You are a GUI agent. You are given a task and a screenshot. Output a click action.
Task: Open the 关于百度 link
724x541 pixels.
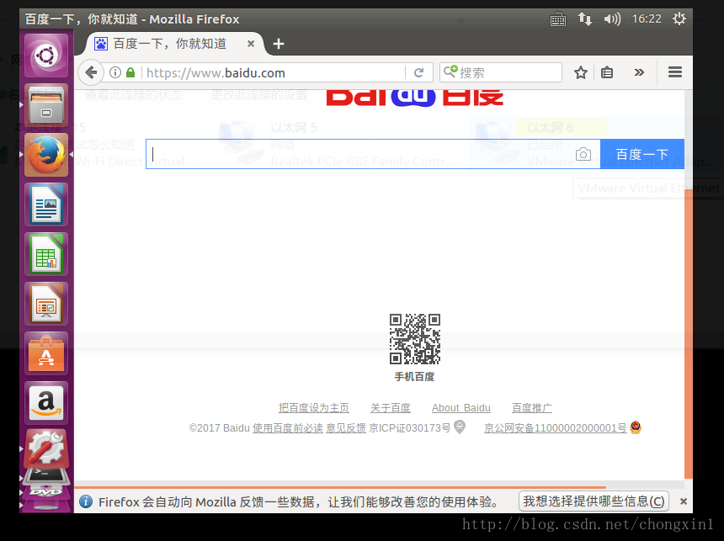[390, 408]
